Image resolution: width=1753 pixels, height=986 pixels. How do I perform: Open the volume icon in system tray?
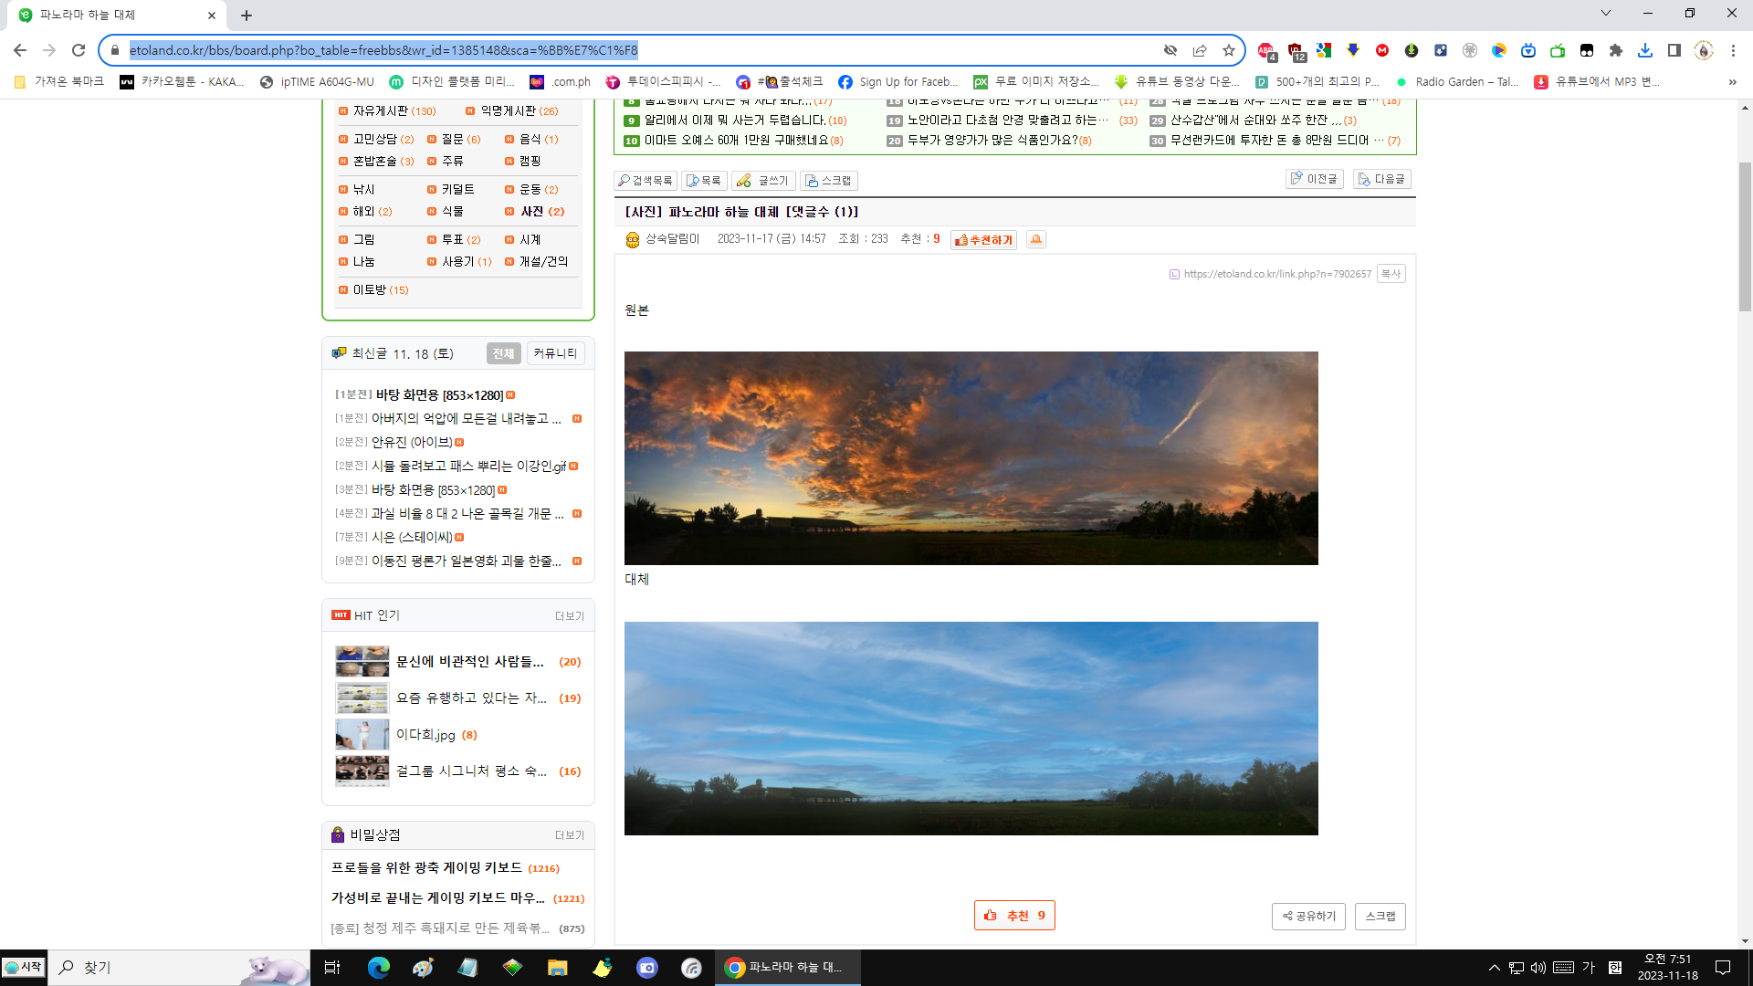click(x=1538, y=968)
